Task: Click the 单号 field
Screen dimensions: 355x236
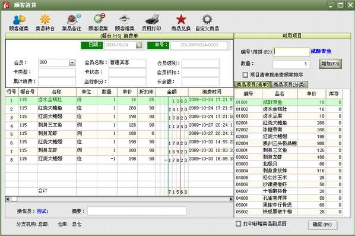Action: pyautogui.click(x=199, y=45)
